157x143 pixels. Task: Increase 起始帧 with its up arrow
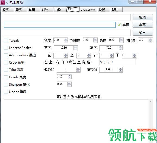coord(78,69)
